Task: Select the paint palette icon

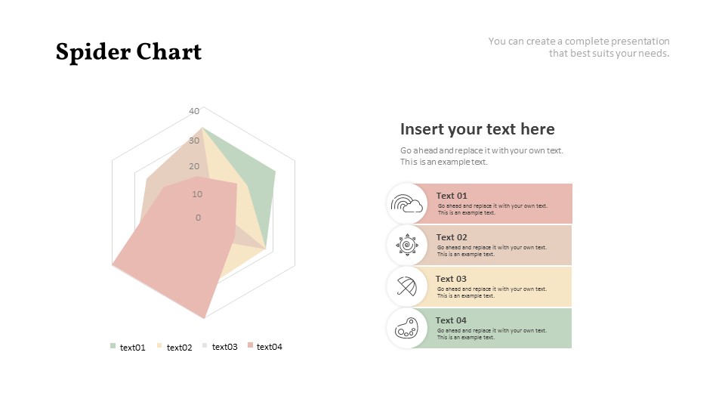Action: [407, 327]
